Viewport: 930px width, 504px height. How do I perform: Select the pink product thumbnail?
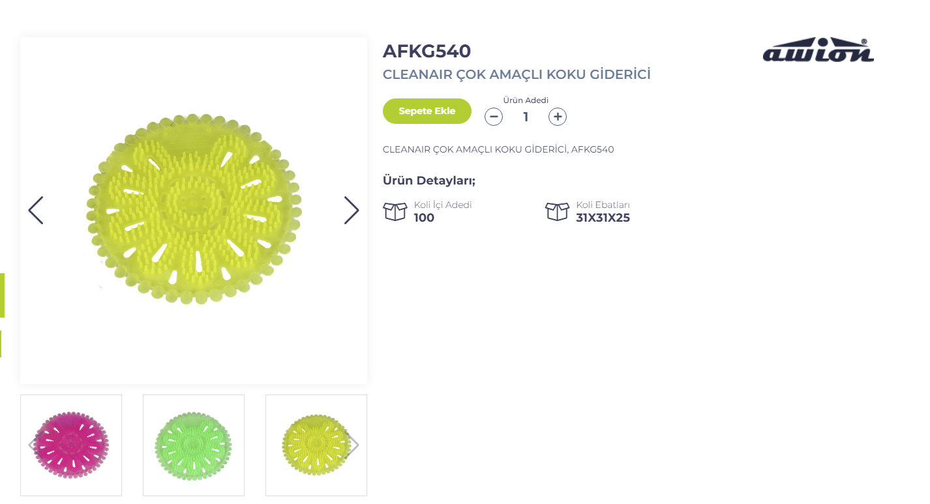tap(71, 445)
